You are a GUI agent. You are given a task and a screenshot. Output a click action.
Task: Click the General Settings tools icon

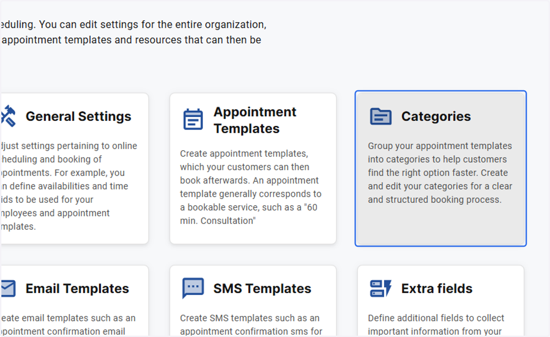8,116
